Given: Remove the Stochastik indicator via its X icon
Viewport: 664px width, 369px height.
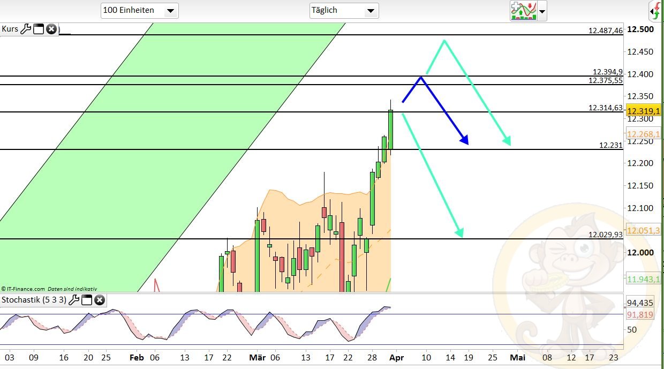Looking at the screenshot, I should [100, 300].
